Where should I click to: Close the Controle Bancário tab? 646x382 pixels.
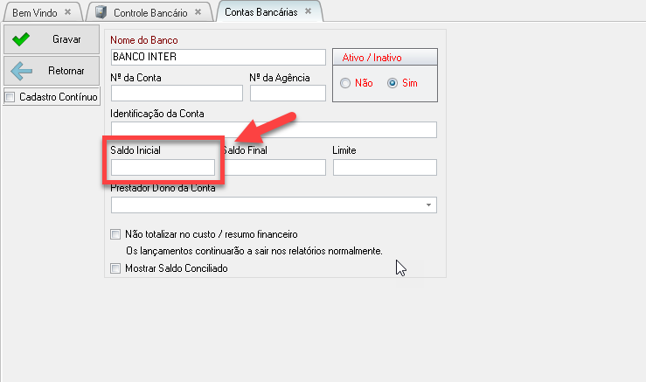coord(198,12)
